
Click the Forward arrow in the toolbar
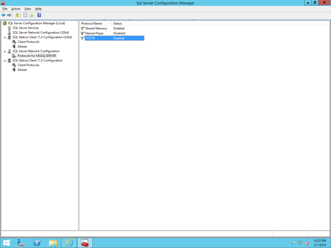(x=9, y=15)
